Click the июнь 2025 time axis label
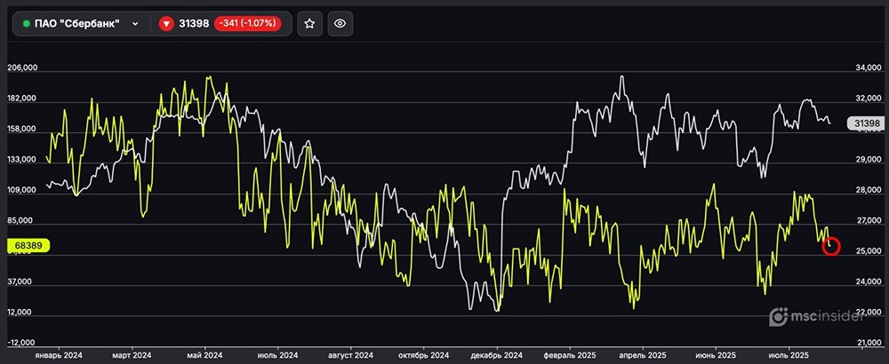 (x=716, y=355)
